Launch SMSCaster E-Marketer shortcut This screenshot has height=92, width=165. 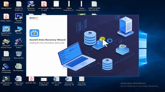click(6, 68)
